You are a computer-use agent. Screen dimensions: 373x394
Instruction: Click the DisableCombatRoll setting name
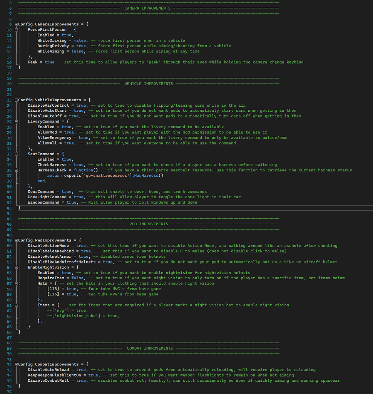(49, 380)
